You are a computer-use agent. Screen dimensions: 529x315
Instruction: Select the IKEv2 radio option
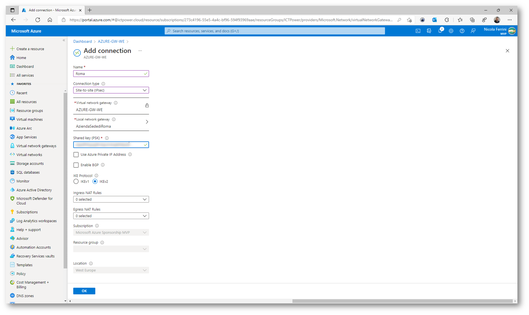tap(95, 181)
